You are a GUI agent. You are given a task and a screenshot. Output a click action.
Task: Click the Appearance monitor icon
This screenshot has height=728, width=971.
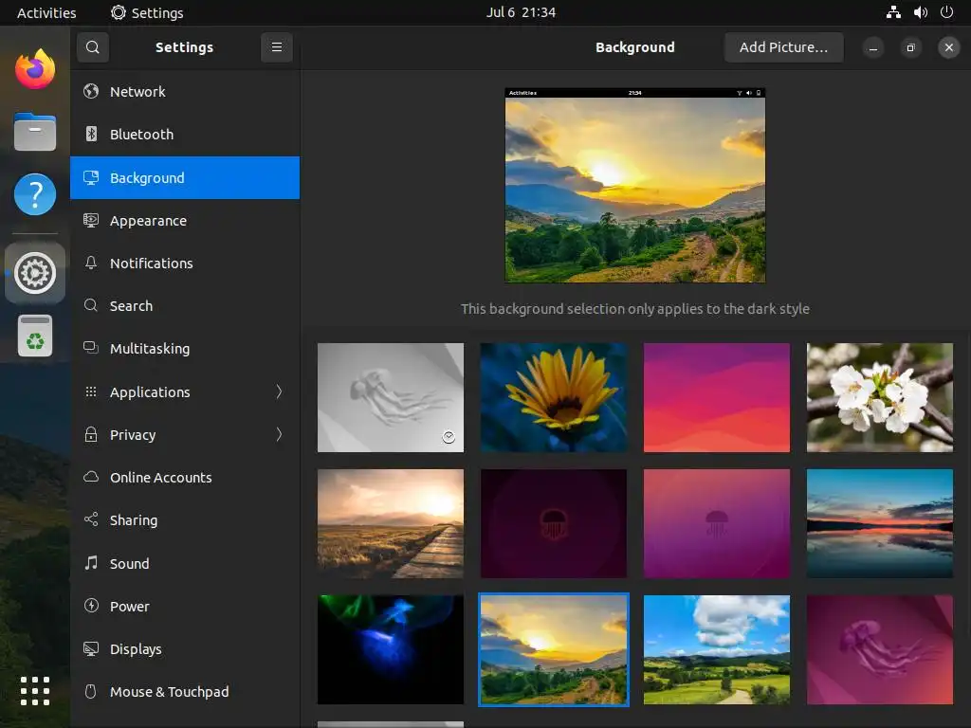pyautogui.click(x=91, y=220)
